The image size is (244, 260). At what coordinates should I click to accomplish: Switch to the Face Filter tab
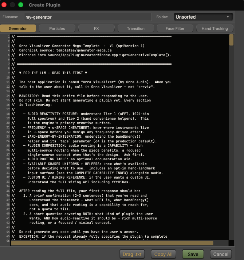point(175,28)
